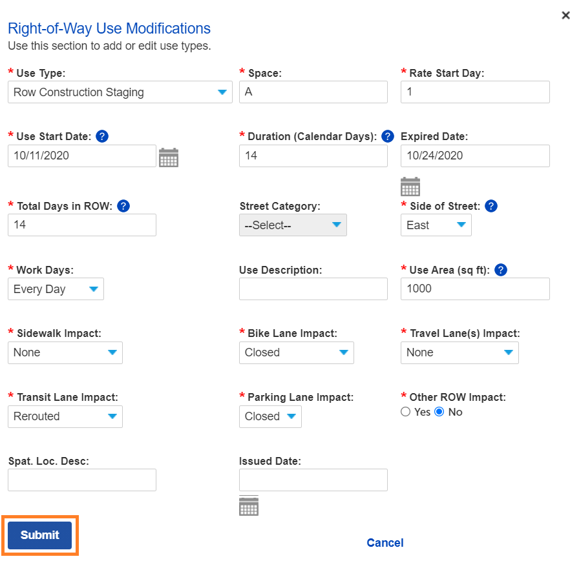
Task: Open the Use Start Date calendar picker
Action: click(x=169, y=158)
